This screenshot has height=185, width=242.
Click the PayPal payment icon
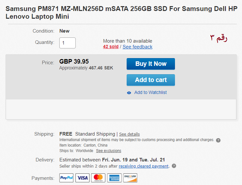click(x=66, y=178)
